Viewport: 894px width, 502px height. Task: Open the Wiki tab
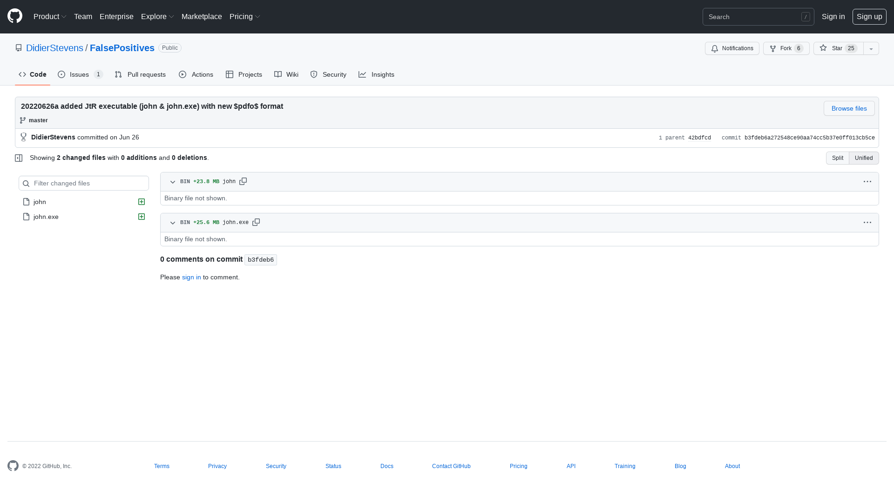point(286,74)
